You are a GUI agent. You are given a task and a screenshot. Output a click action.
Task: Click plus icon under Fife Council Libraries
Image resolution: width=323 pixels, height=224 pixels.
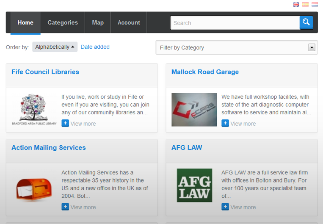(65, 123)
